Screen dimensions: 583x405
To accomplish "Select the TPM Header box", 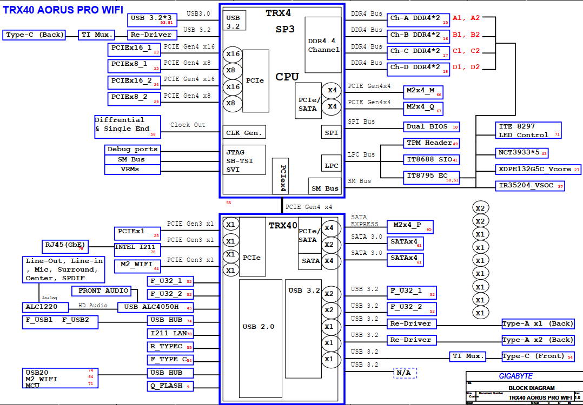I will 432,143.
